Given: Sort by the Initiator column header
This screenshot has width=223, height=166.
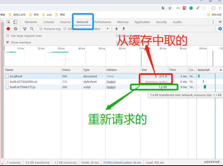Looking at the screenshot, I should coord(123,70).
